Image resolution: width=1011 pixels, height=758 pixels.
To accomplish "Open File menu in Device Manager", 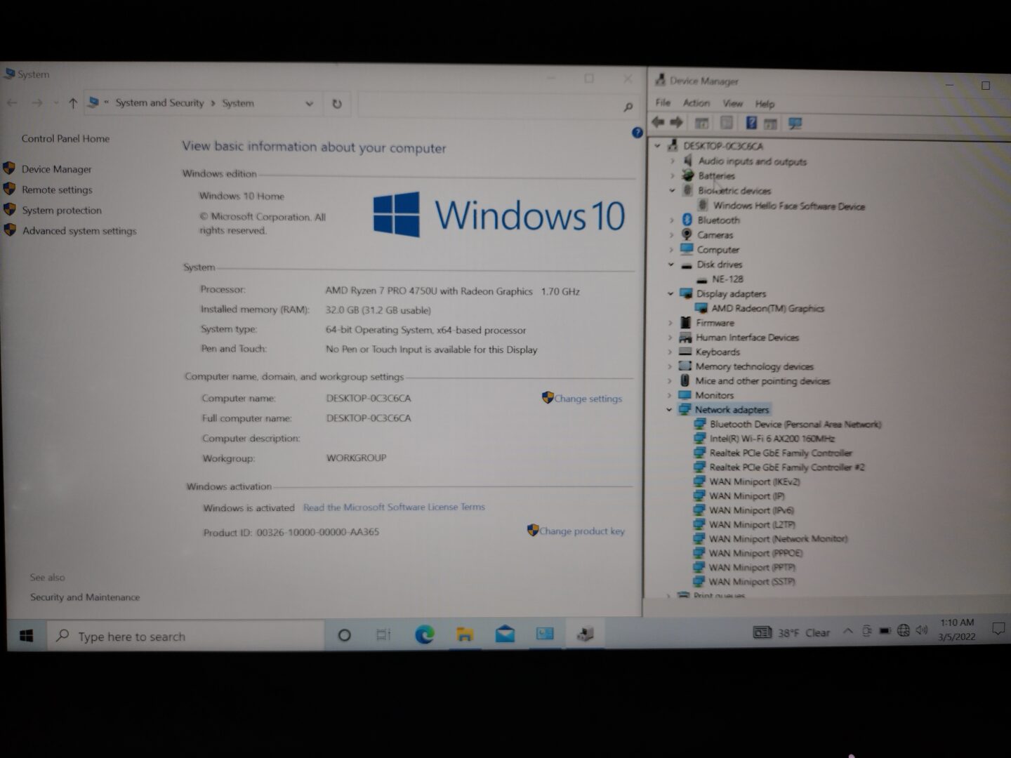I will [663, 102].
